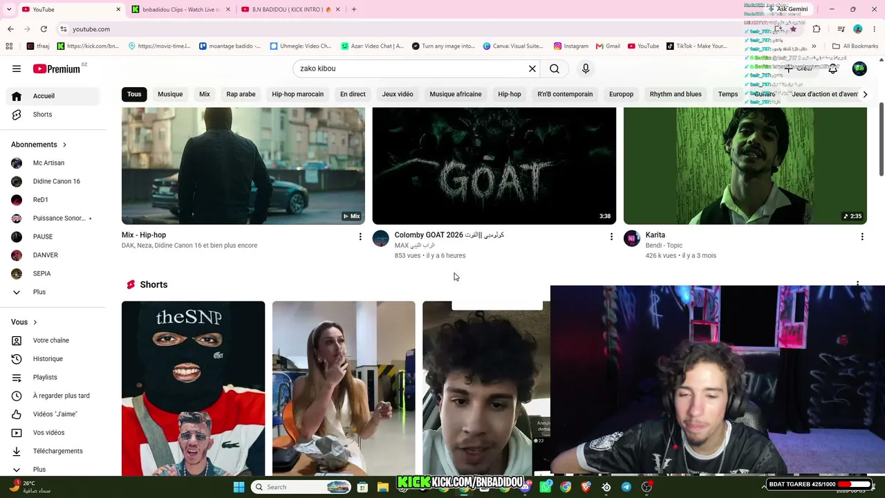The height and width of the screenshot is (498, 885).
Task: Open the YouTube account avatar menu
Action: pos(859,68)
